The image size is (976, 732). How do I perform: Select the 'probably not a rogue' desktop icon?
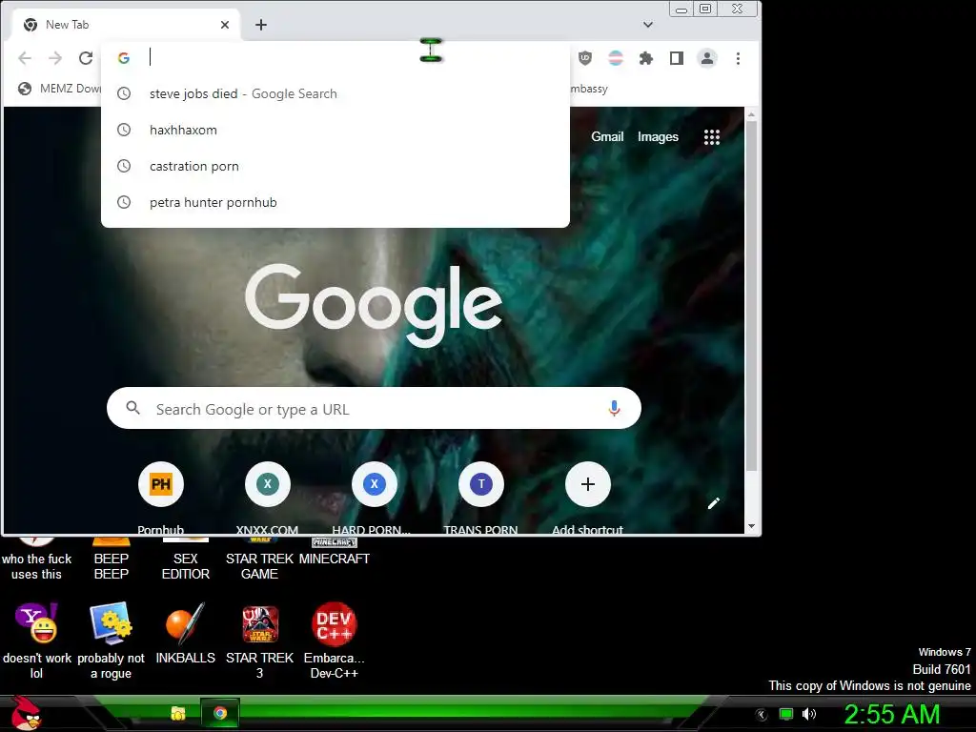point(111,641)
